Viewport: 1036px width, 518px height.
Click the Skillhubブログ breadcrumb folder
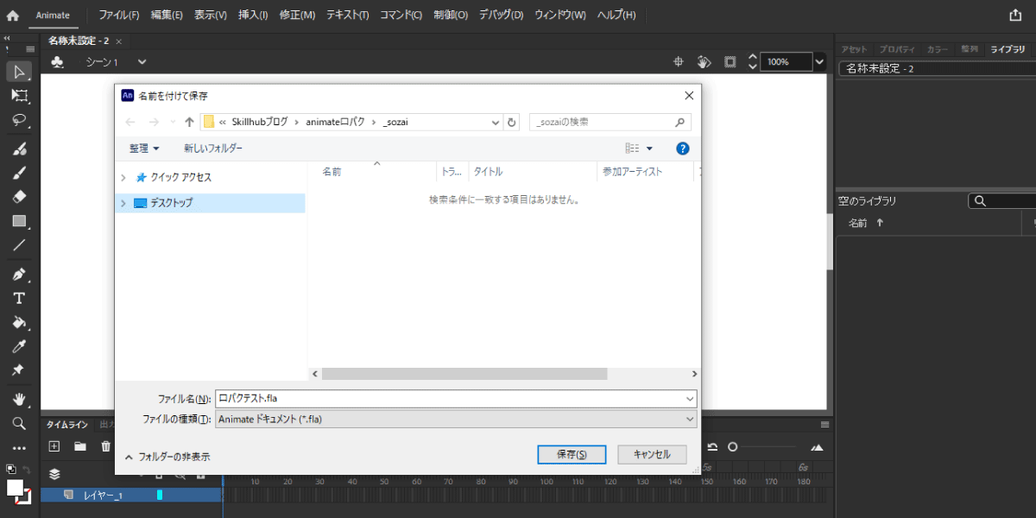point(260,123)
